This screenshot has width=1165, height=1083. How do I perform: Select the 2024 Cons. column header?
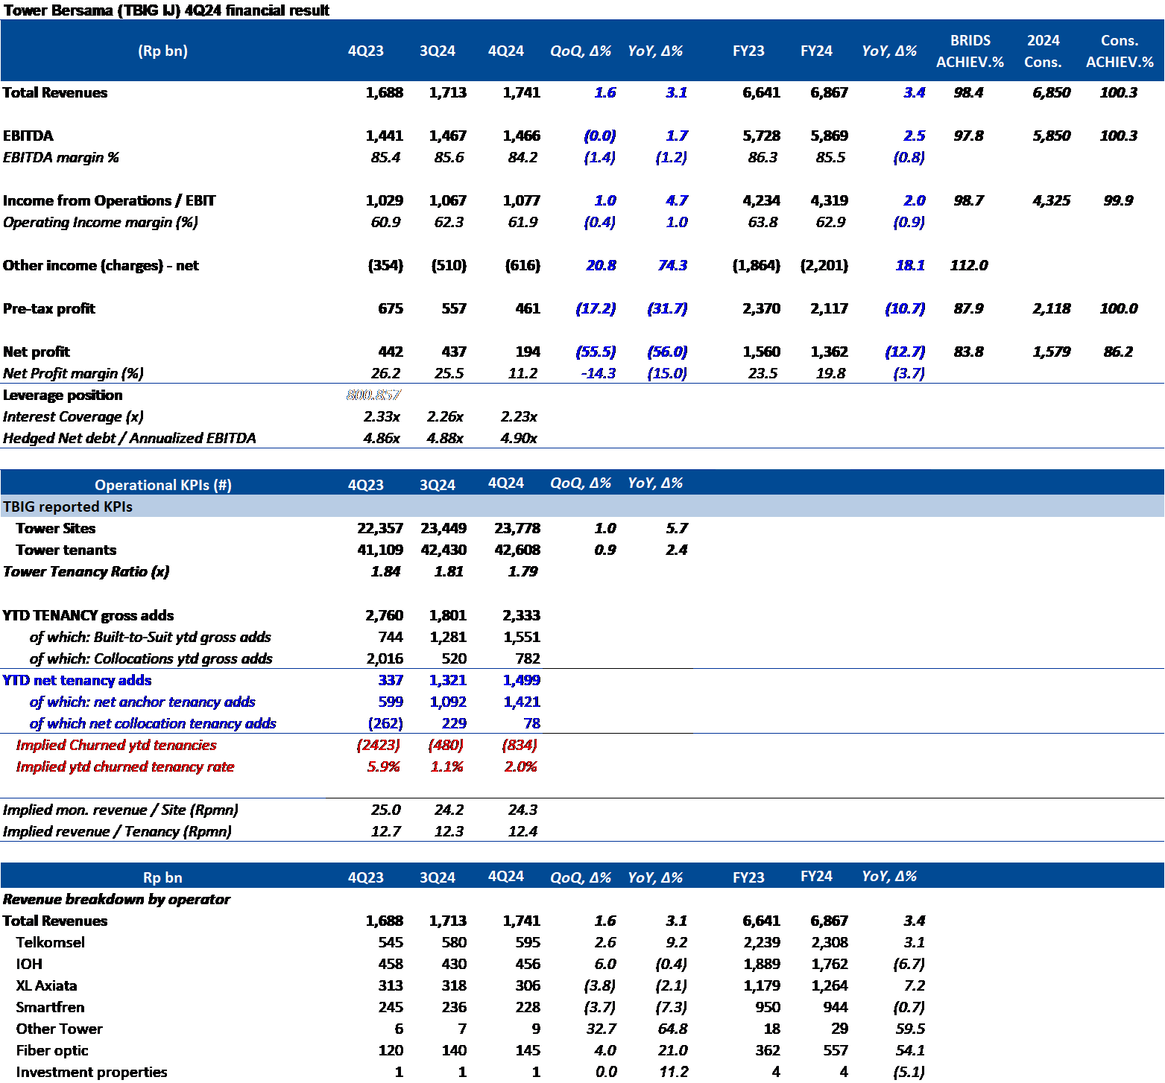[1043, 51]
